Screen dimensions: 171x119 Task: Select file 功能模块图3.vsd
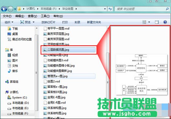click(x=56, y=60)
